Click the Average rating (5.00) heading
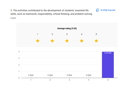 tap(67, 28)
